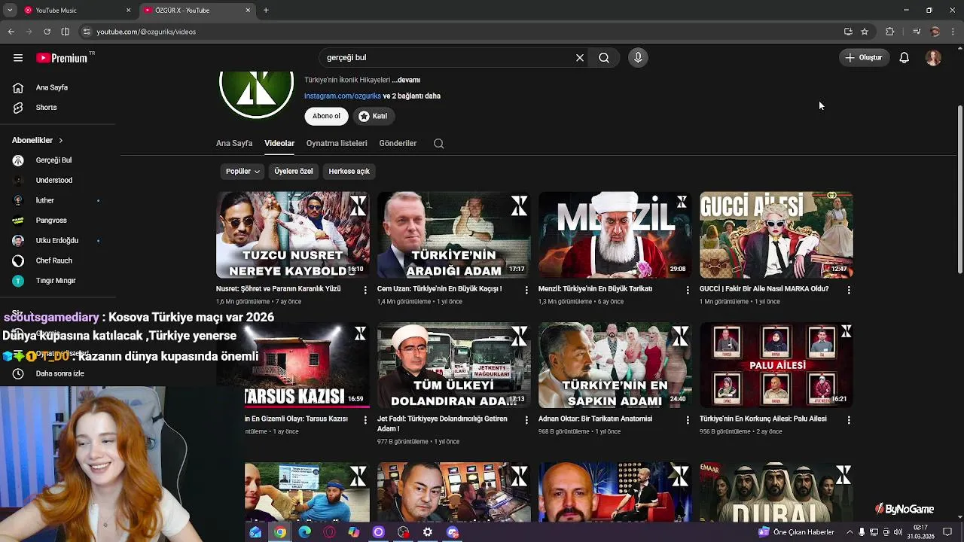This screenshot has height=542, width=964.
Task: Open the Gucci Ailesi video thumbnail
Action: pyautogui.click(x=776, y=235)
